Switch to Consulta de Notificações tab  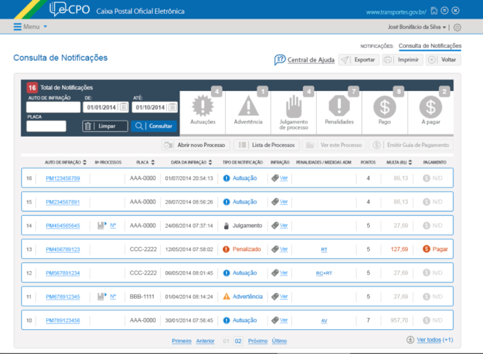click(x=430, y=46)
